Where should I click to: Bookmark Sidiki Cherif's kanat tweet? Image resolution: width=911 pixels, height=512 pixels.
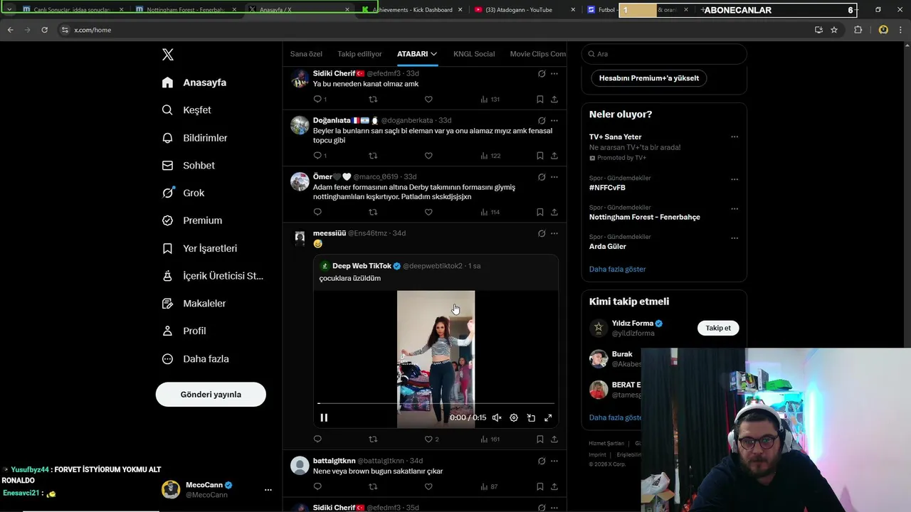coord(540,99)
